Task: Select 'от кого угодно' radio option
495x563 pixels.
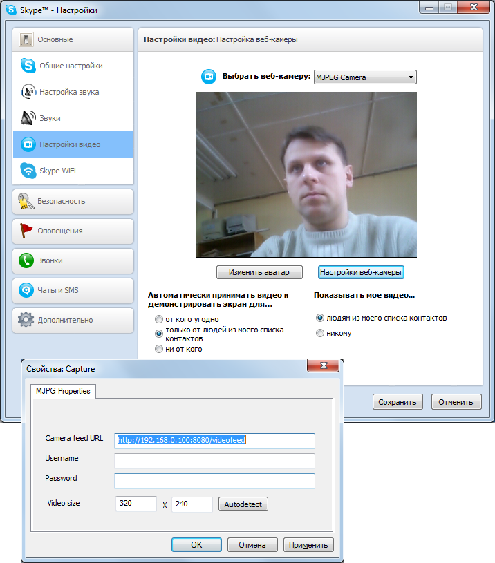Action: [x=159, y=320]
